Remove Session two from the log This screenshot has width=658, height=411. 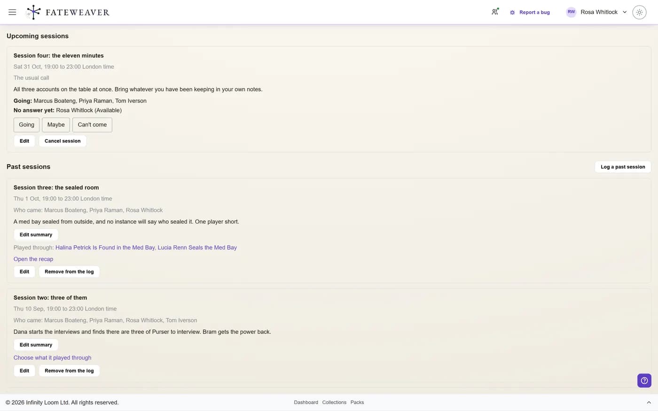coord(69,371)
